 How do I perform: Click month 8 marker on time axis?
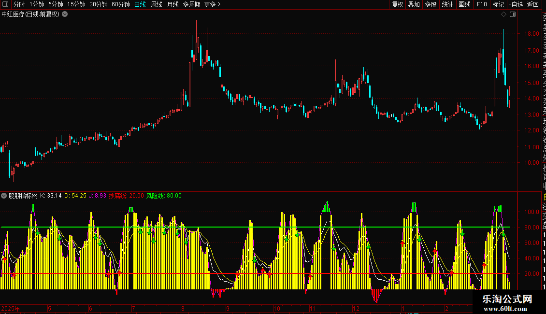[183, 308]
